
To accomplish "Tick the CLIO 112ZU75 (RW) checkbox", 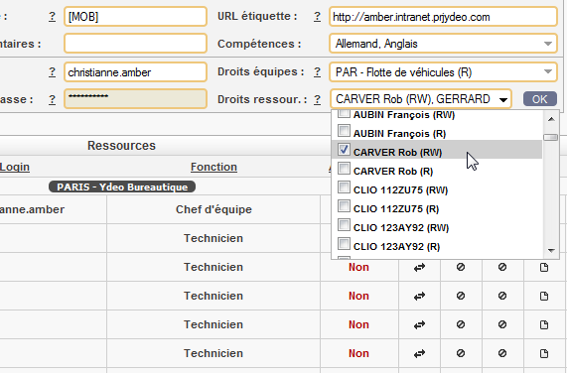I will pos(344,187).
